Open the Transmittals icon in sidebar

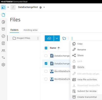pyautogui.click(x=3, y=29)
